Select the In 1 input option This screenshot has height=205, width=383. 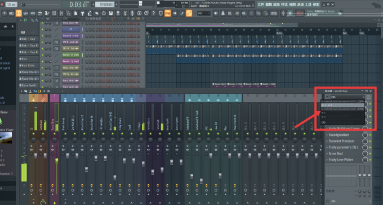[342, 113]
